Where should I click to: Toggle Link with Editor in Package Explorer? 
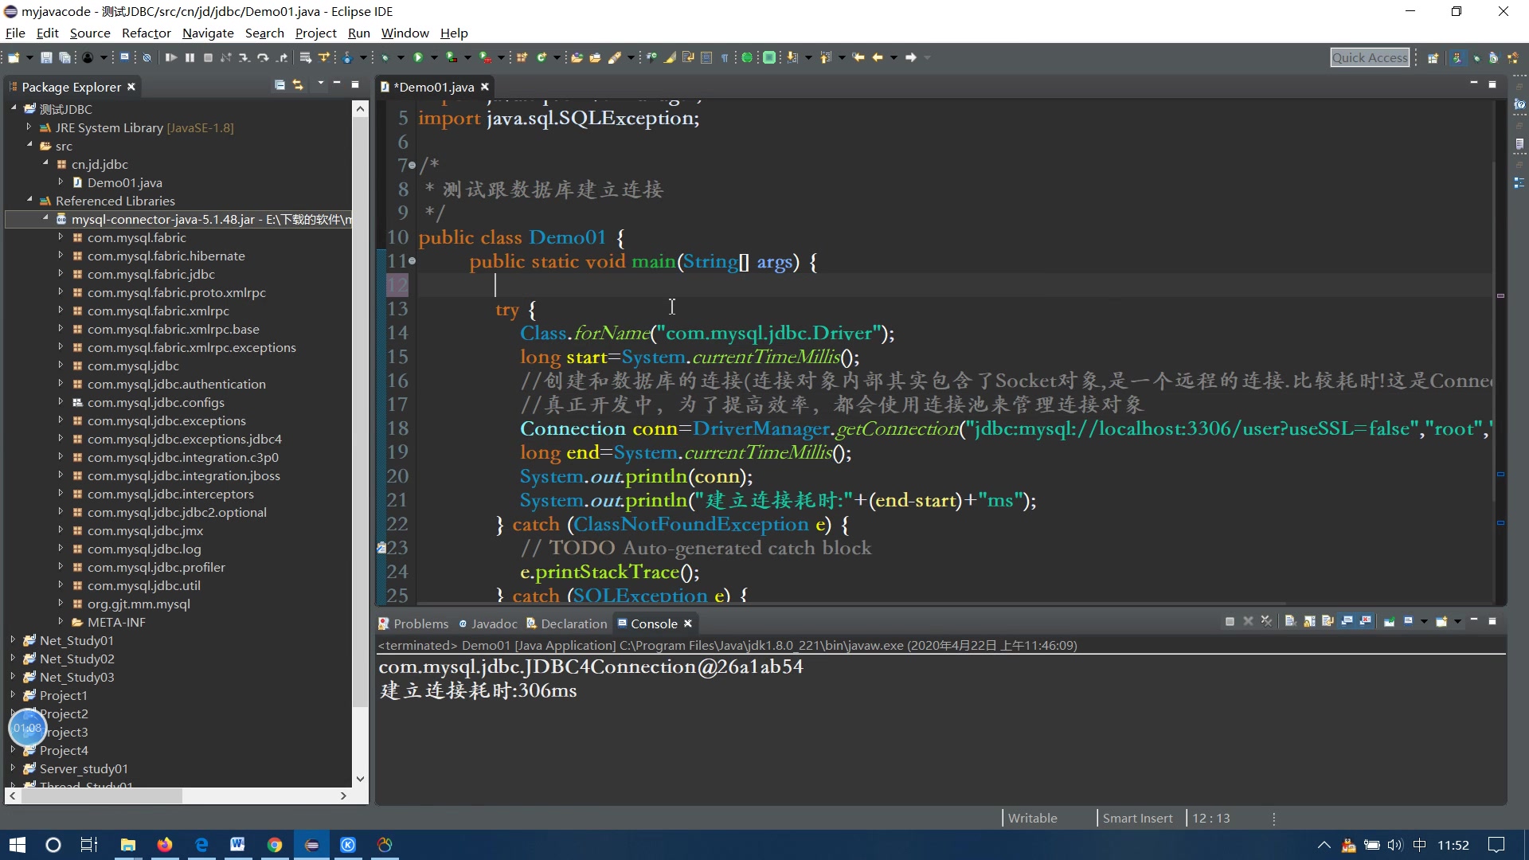point(298,85)
